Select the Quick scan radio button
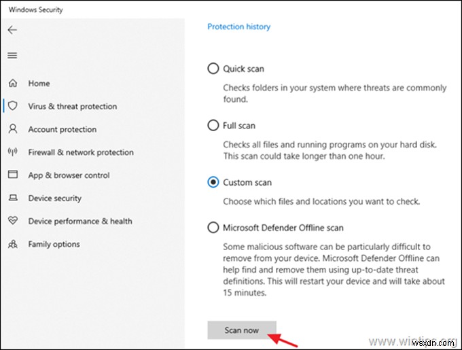The height and width of the screenshot is (350, 462). click(x=213, y=69)
